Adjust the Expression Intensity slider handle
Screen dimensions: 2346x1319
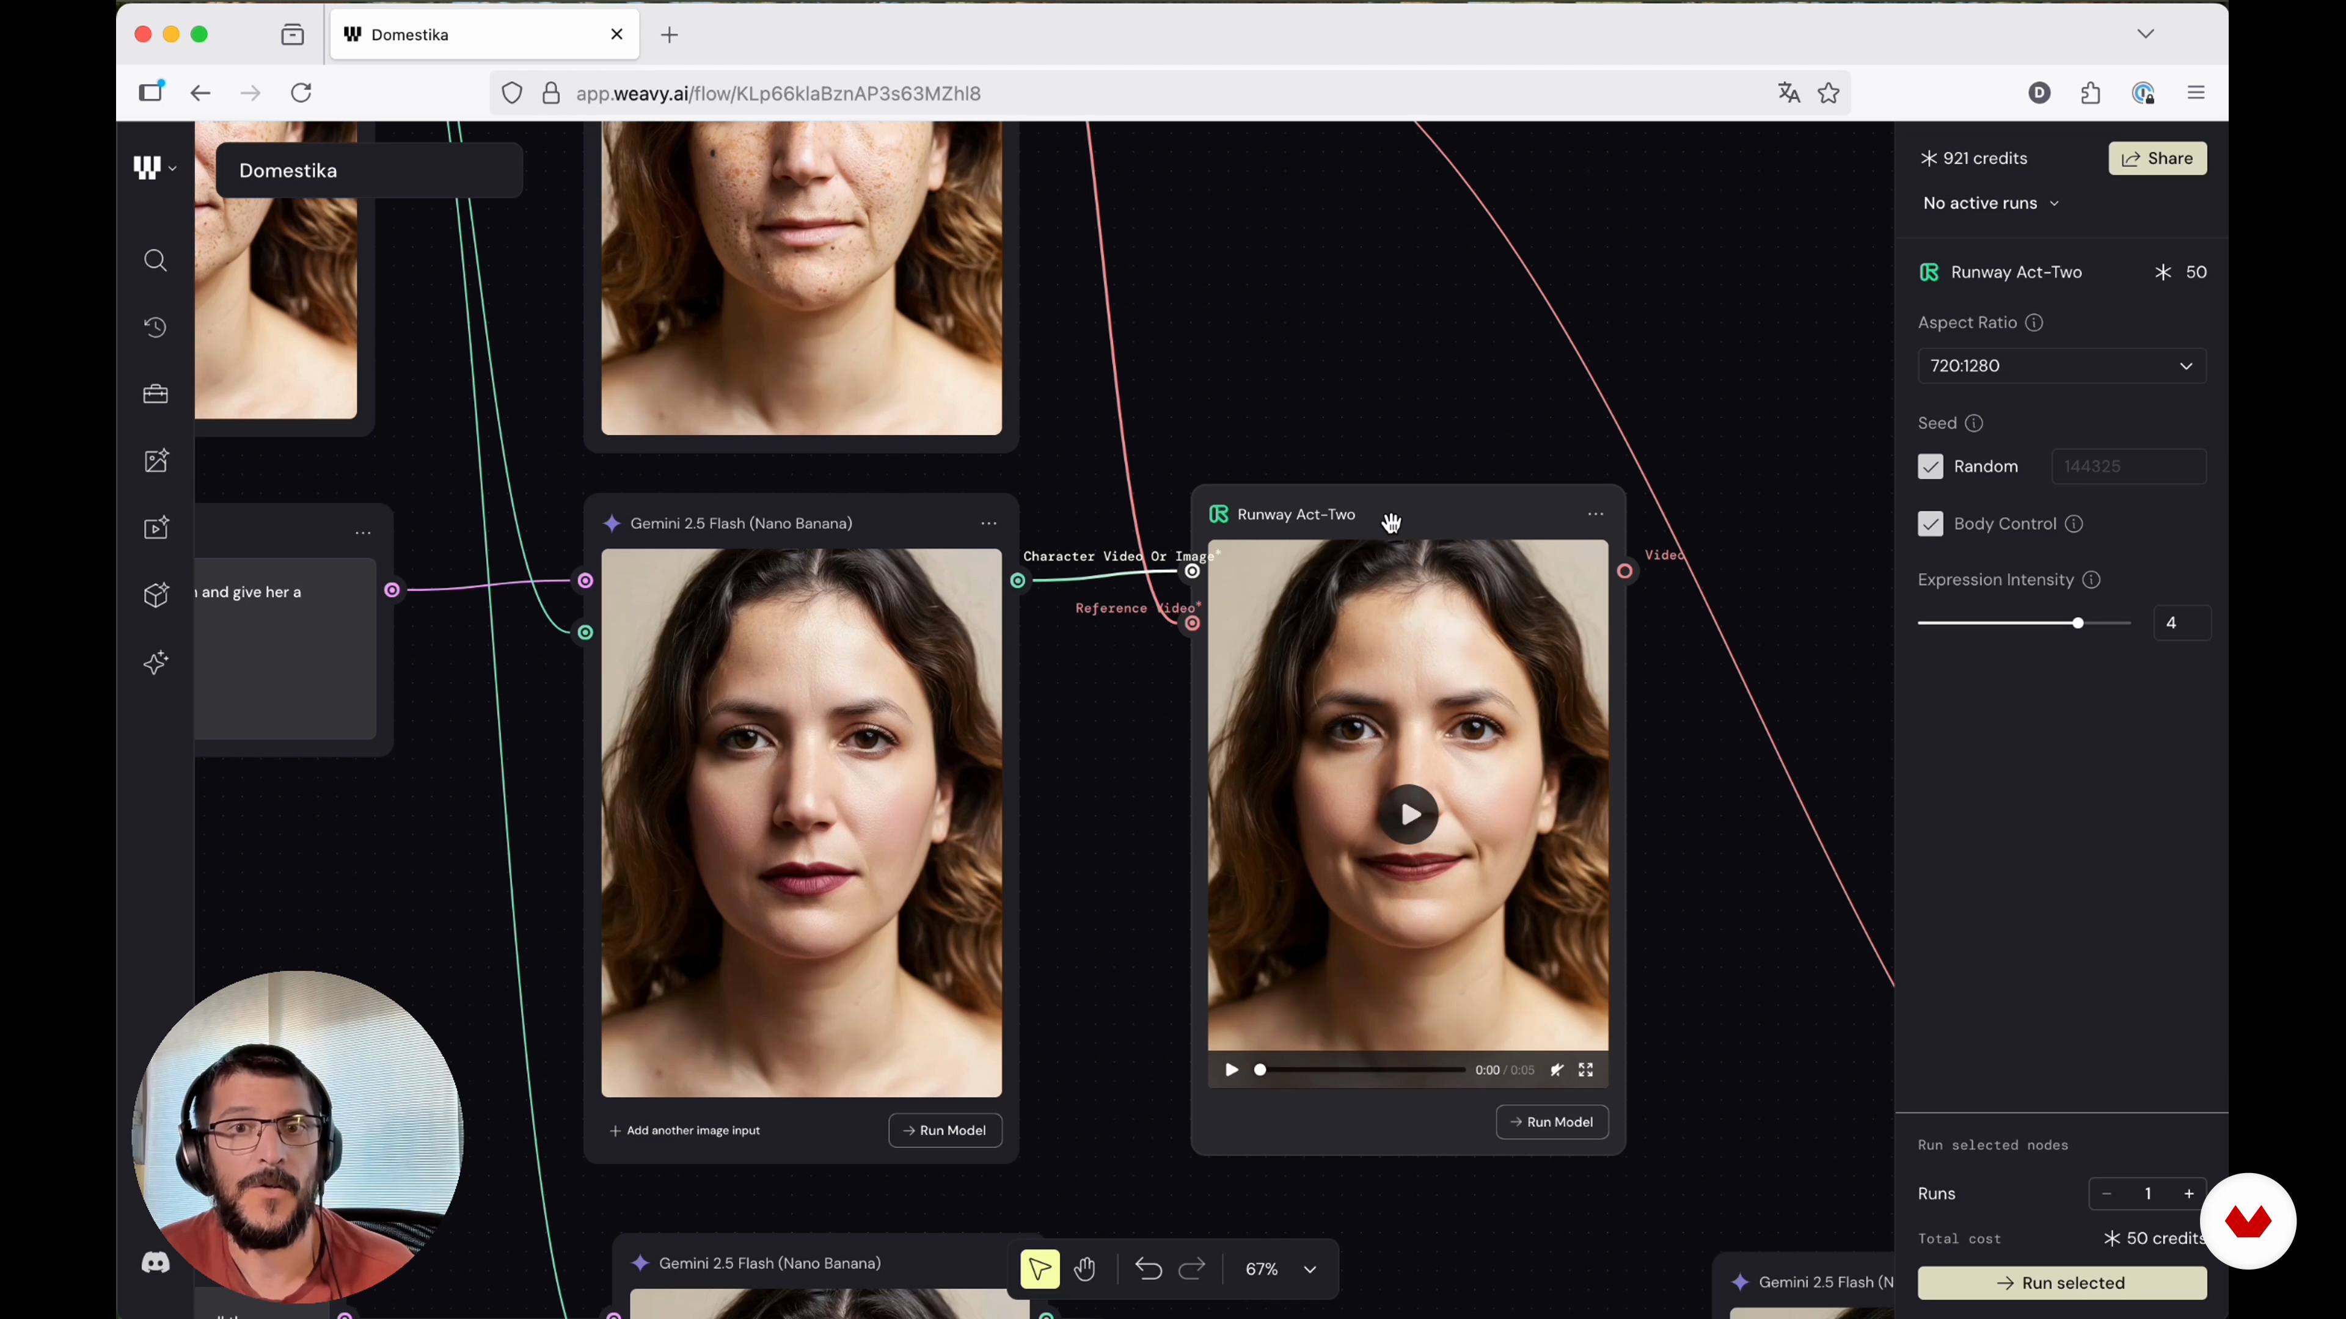coord(2077,623)
